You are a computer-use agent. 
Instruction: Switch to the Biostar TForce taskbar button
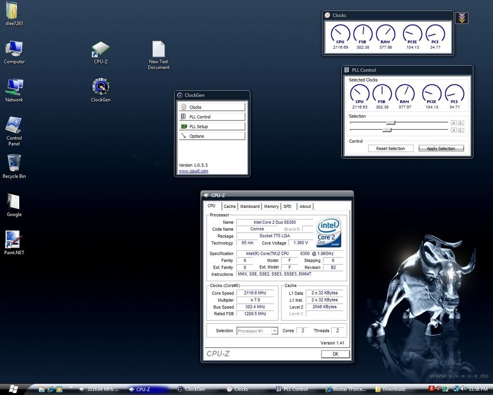click(346, 389)
